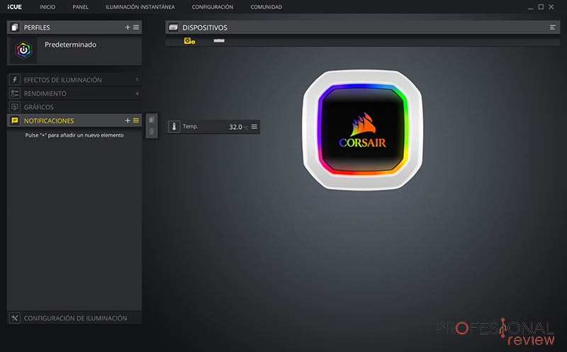
Task: Click the copy icon beside notifications list
Action: [152, 120]
